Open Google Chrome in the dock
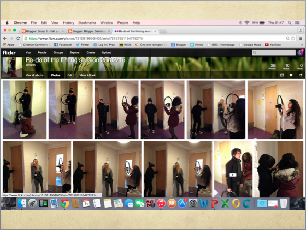This screenshot has height=230, width=306. coord(65,203)
